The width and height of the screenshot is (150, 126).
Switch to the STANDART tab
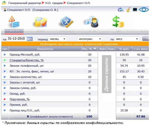point(66,31)
